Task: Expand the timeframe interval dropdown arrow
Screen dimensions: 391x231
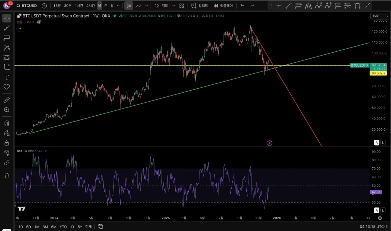Action: [x=118, y=6]
